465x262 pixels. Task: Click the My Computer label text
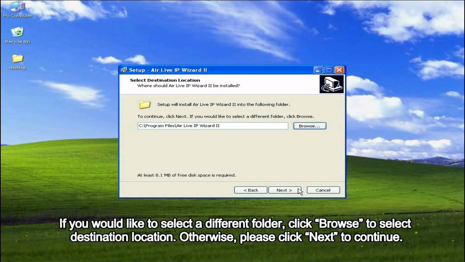(17, 16)
